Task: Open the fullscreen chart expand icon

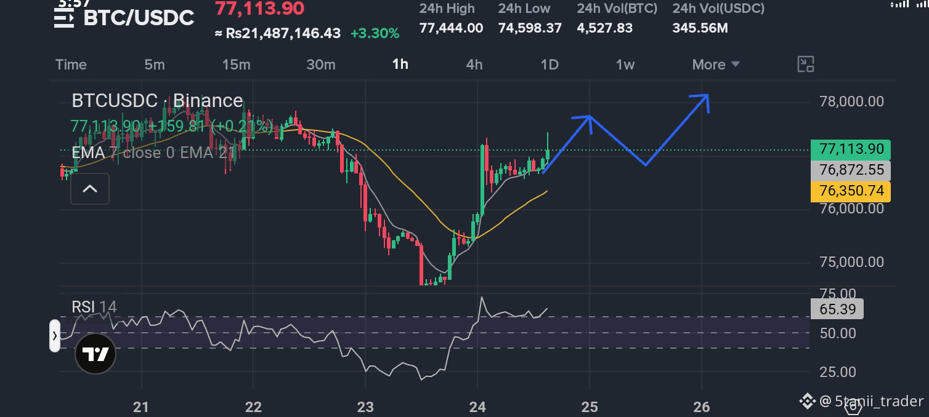Action: 806,64
